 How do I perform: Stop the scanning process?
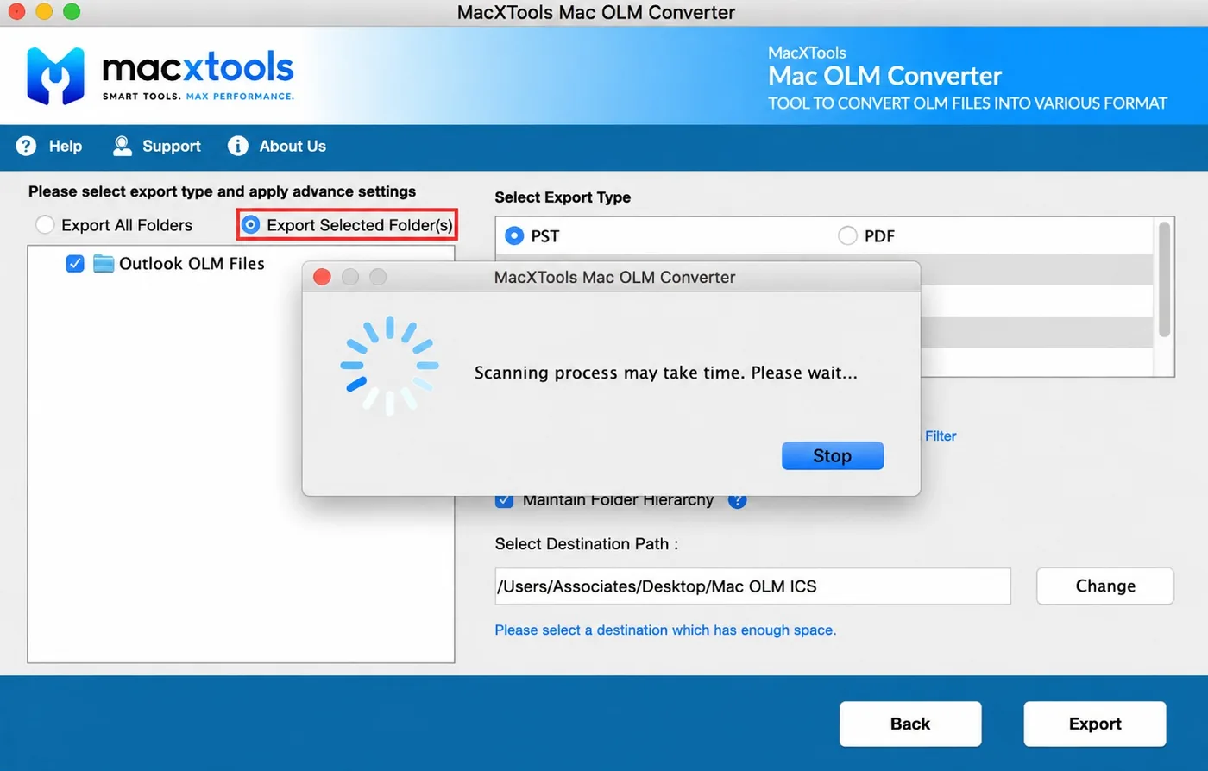(833, 455)
